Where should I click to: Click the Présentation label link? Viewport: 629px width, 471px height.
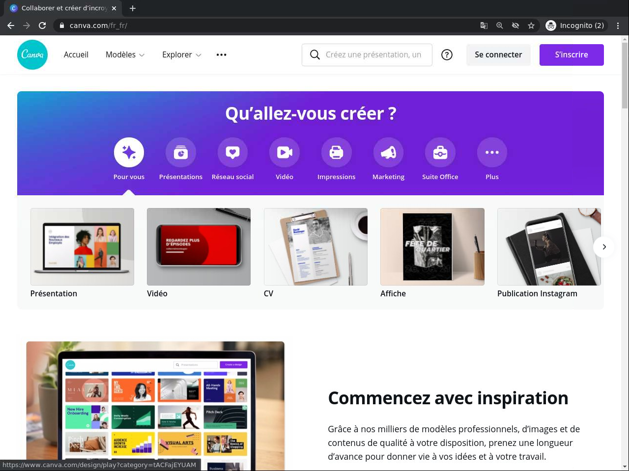click(x=54, y=293)
